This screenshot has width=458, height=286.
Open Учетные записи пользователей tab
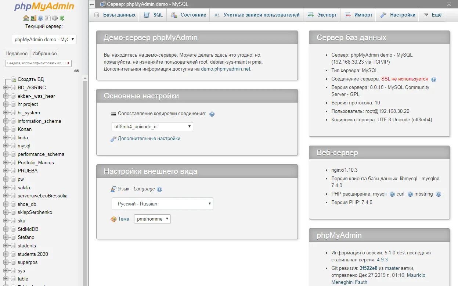pos(257,15)
